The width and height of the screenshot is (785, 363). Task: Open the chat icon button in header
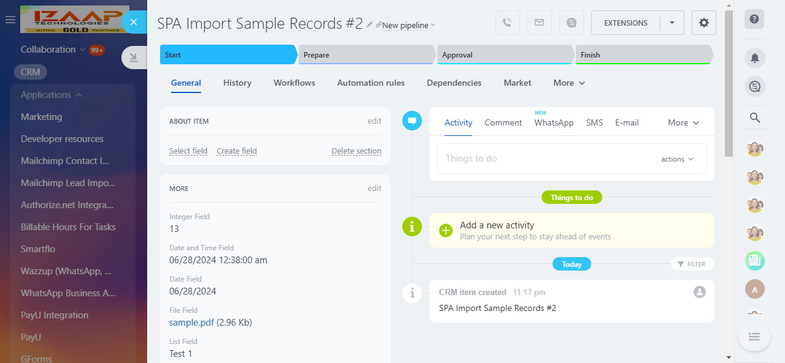tap(572, 23)
